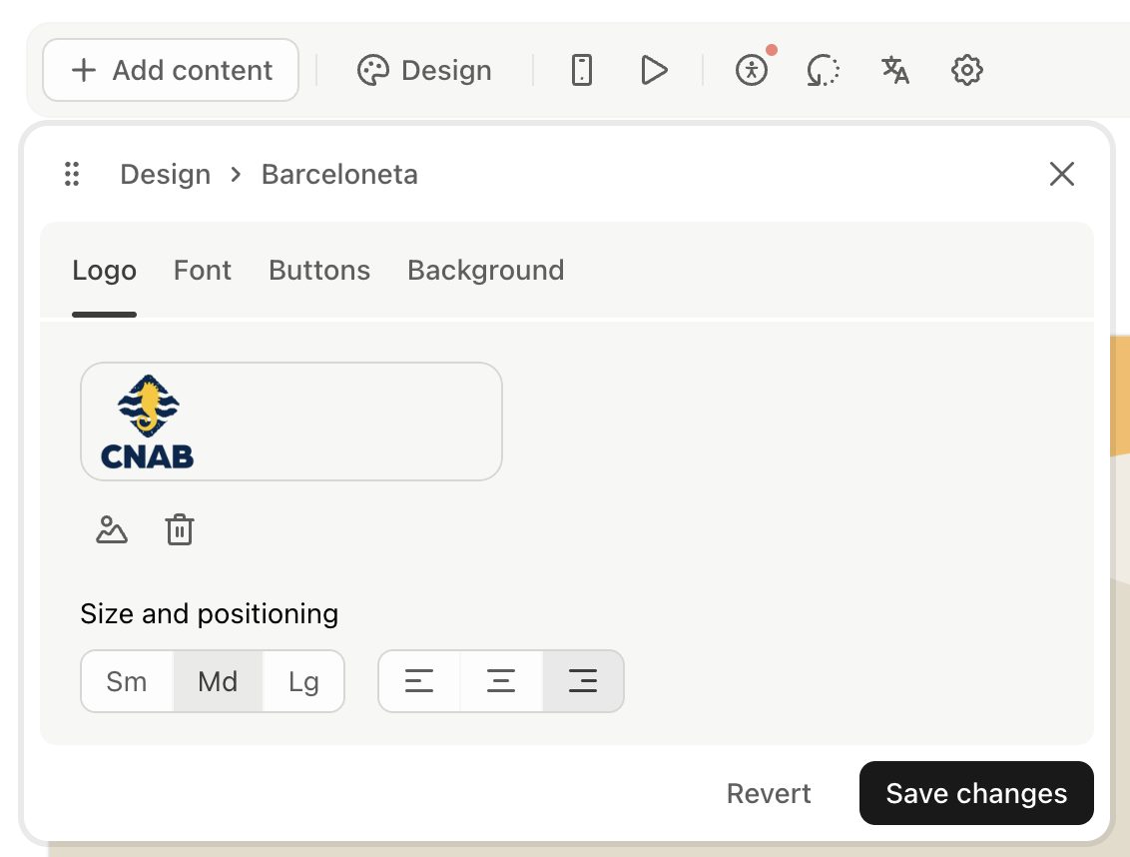Replace the logo image icon
This screenshot has height=857, width=1130.
pos(112,530)
